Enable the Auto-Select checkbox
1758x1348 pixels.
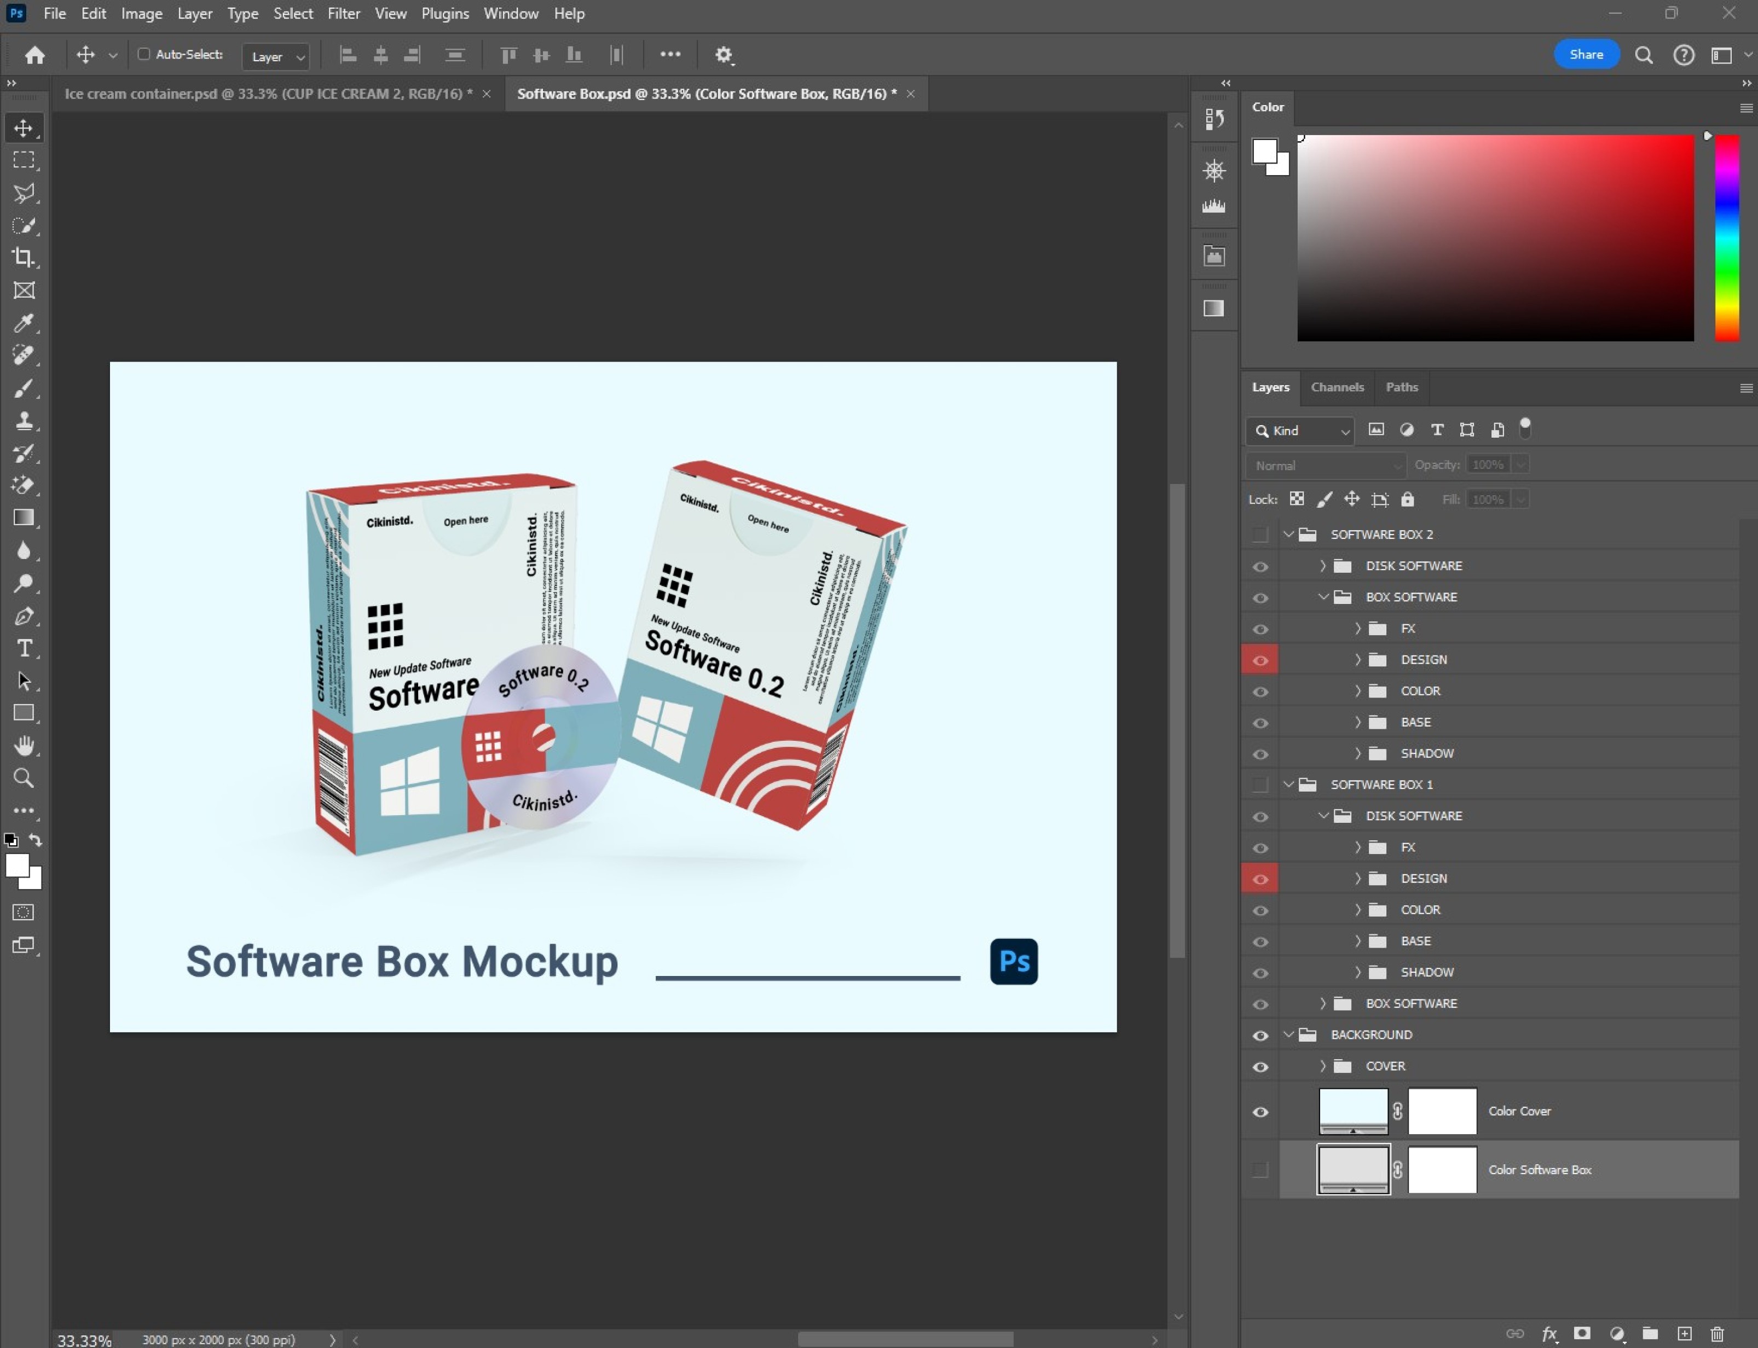click(144, 55)
